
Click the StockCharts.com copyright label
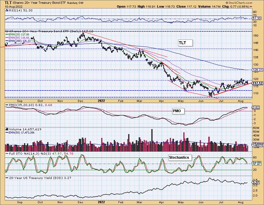click(239, 3)
